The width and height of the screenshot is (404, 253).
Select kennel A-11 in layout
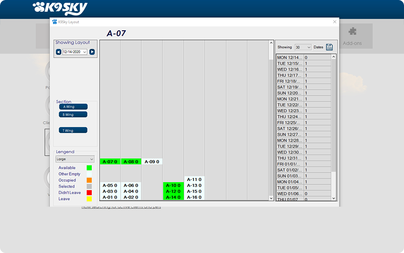[x=194, y=179]
